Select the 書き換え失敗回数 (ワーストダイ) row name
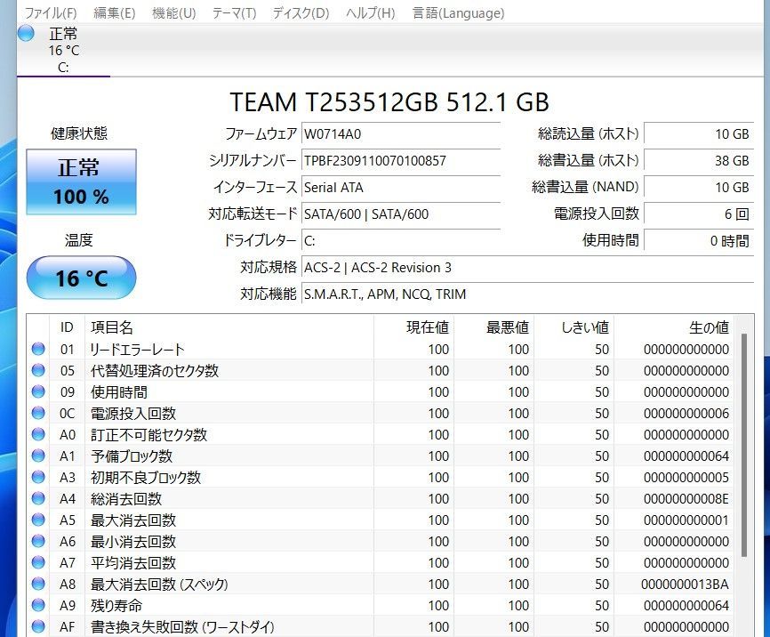 tap(182, 627)
